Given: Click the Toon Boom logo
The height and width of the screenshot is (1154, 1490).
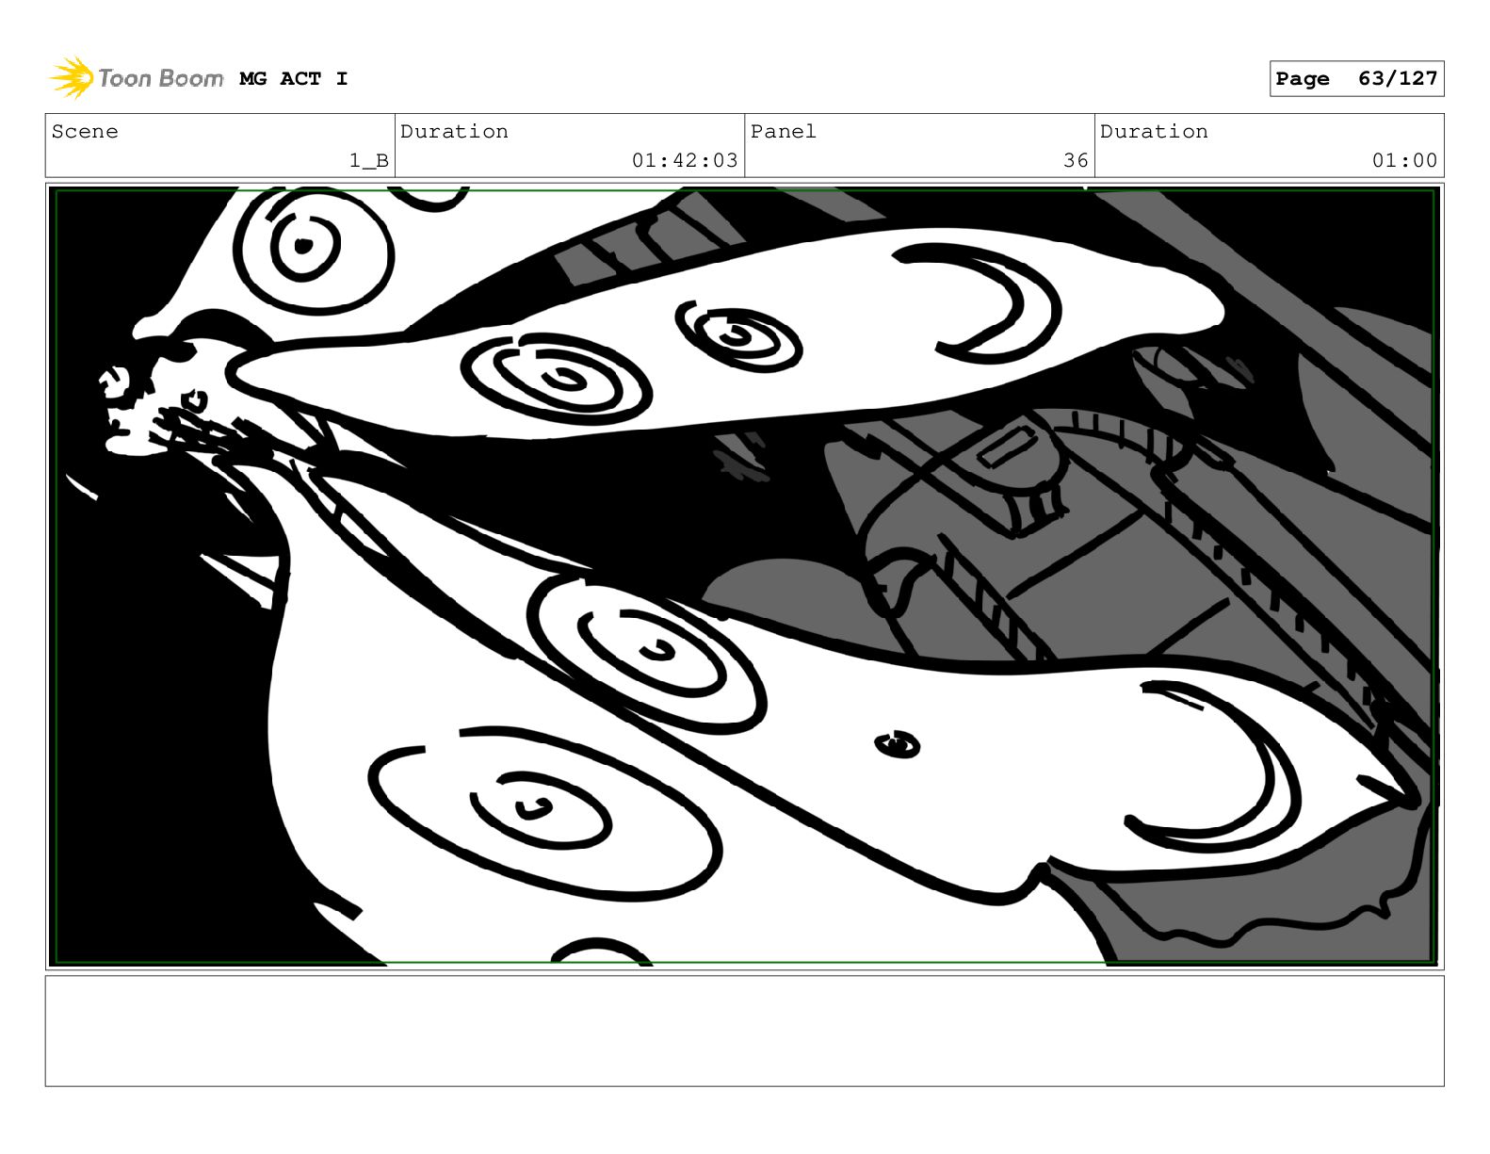Looking at the screenshot, I should pyautogui.click(x=137, y=78).
